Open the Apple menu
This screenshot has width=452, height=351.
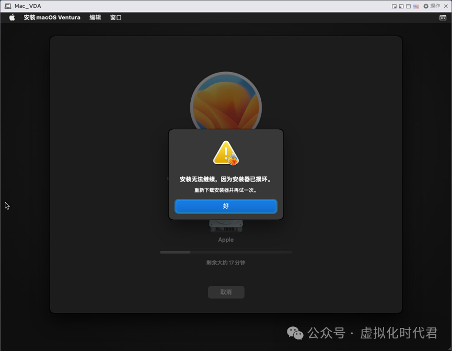(12, 18)
